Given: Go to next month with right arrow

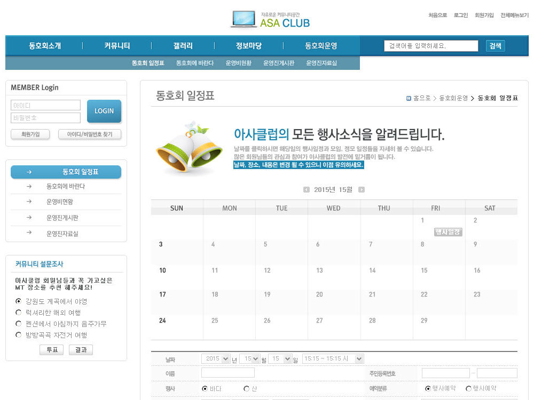Looking at the screenshot, I should 362,190.
